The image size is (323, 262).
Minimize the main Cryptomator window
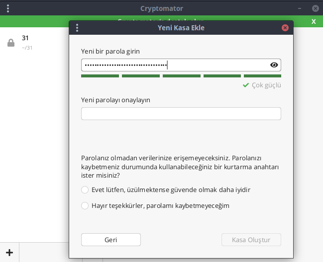[299, 8]
